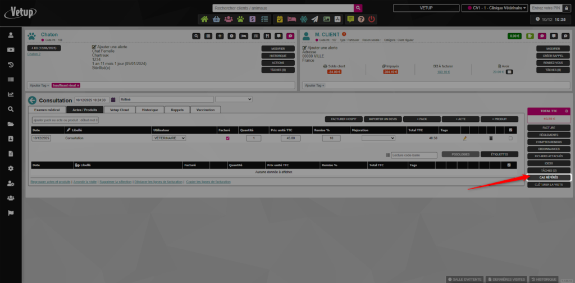The width and height of the screenshot is (575, 283).
Task: Expand the Majoration dropdown
Action: tap(378, 138)
